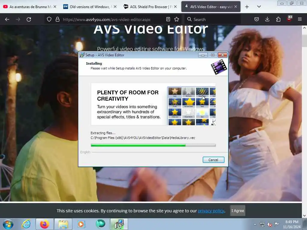Launch Internet Explorer from taskbar
307x230 pixels.
coord(26,224)
